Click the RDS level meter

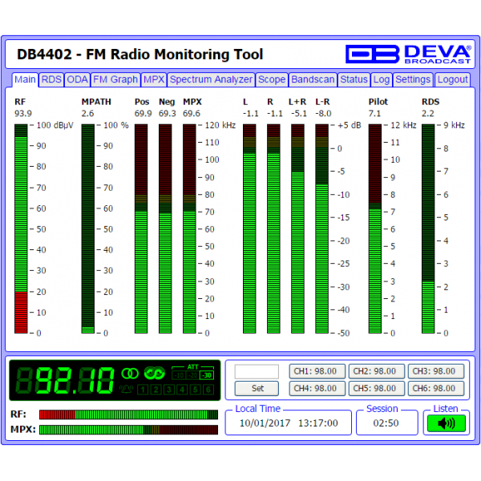pyautogui.click(x=428, y=228)
